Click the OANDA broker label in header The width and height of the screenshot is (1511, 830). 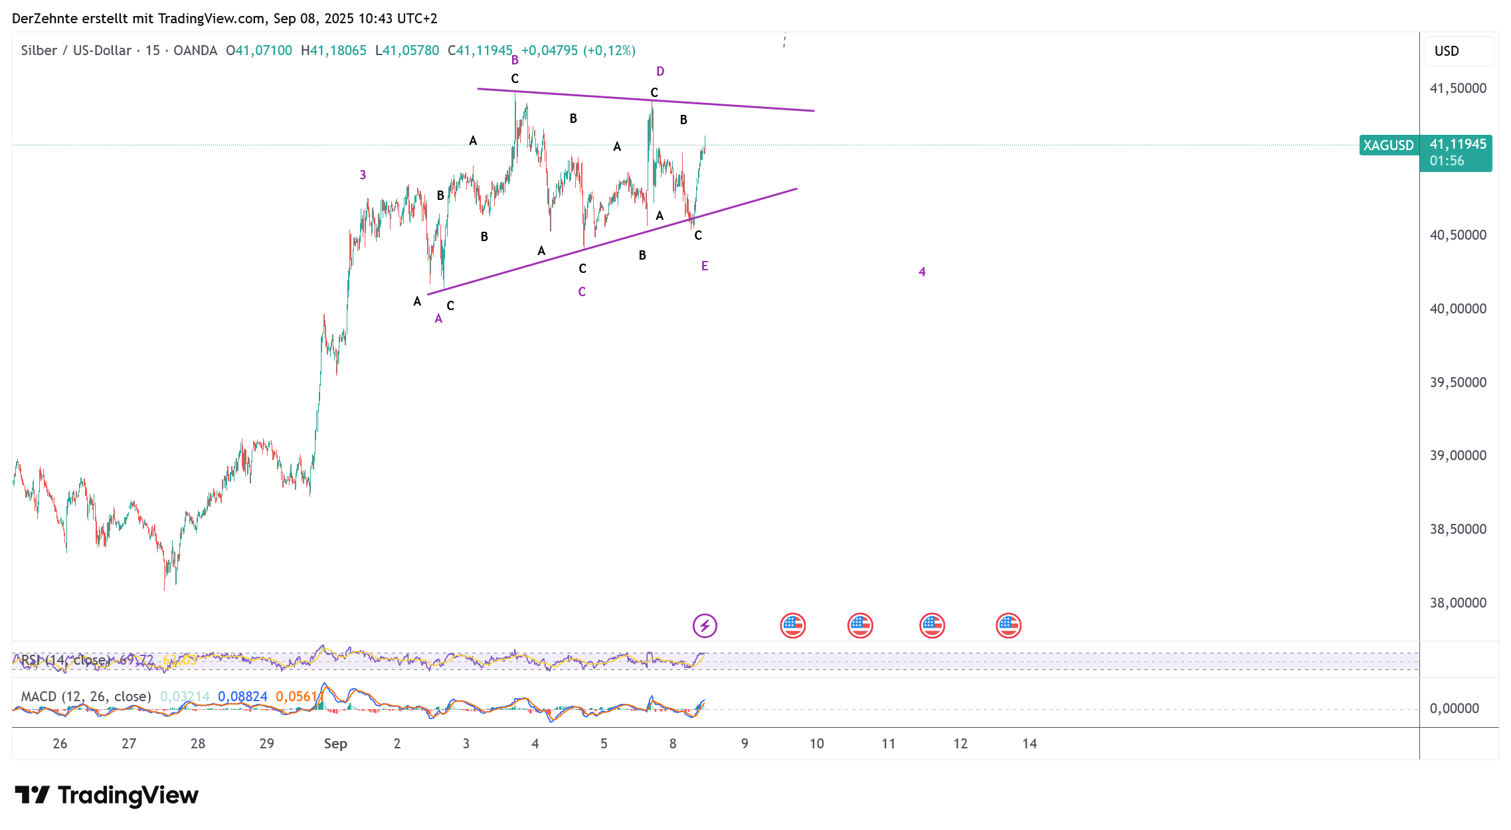click(195, 50)
